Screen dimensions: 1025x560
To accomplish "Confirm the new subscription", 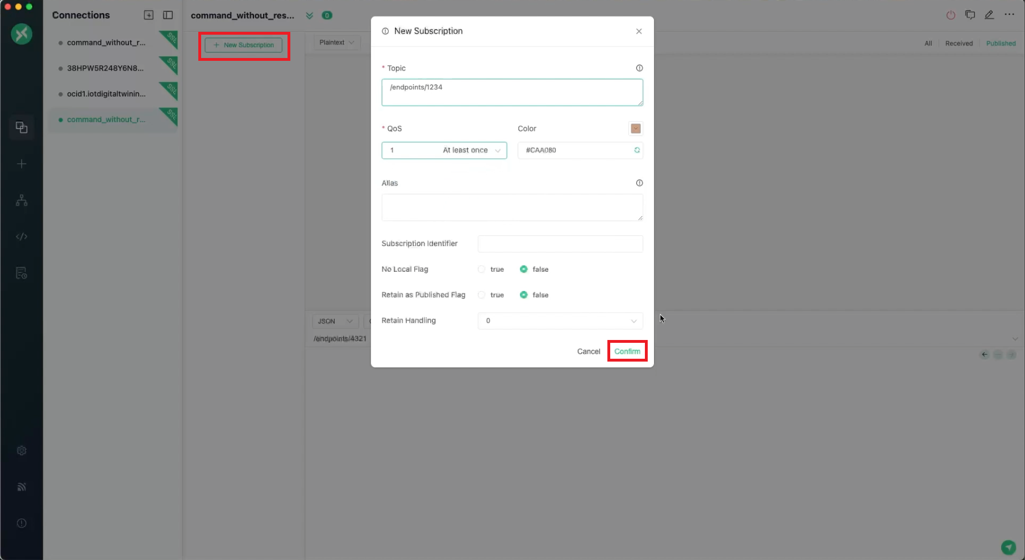I will click(x=627, y=351).
